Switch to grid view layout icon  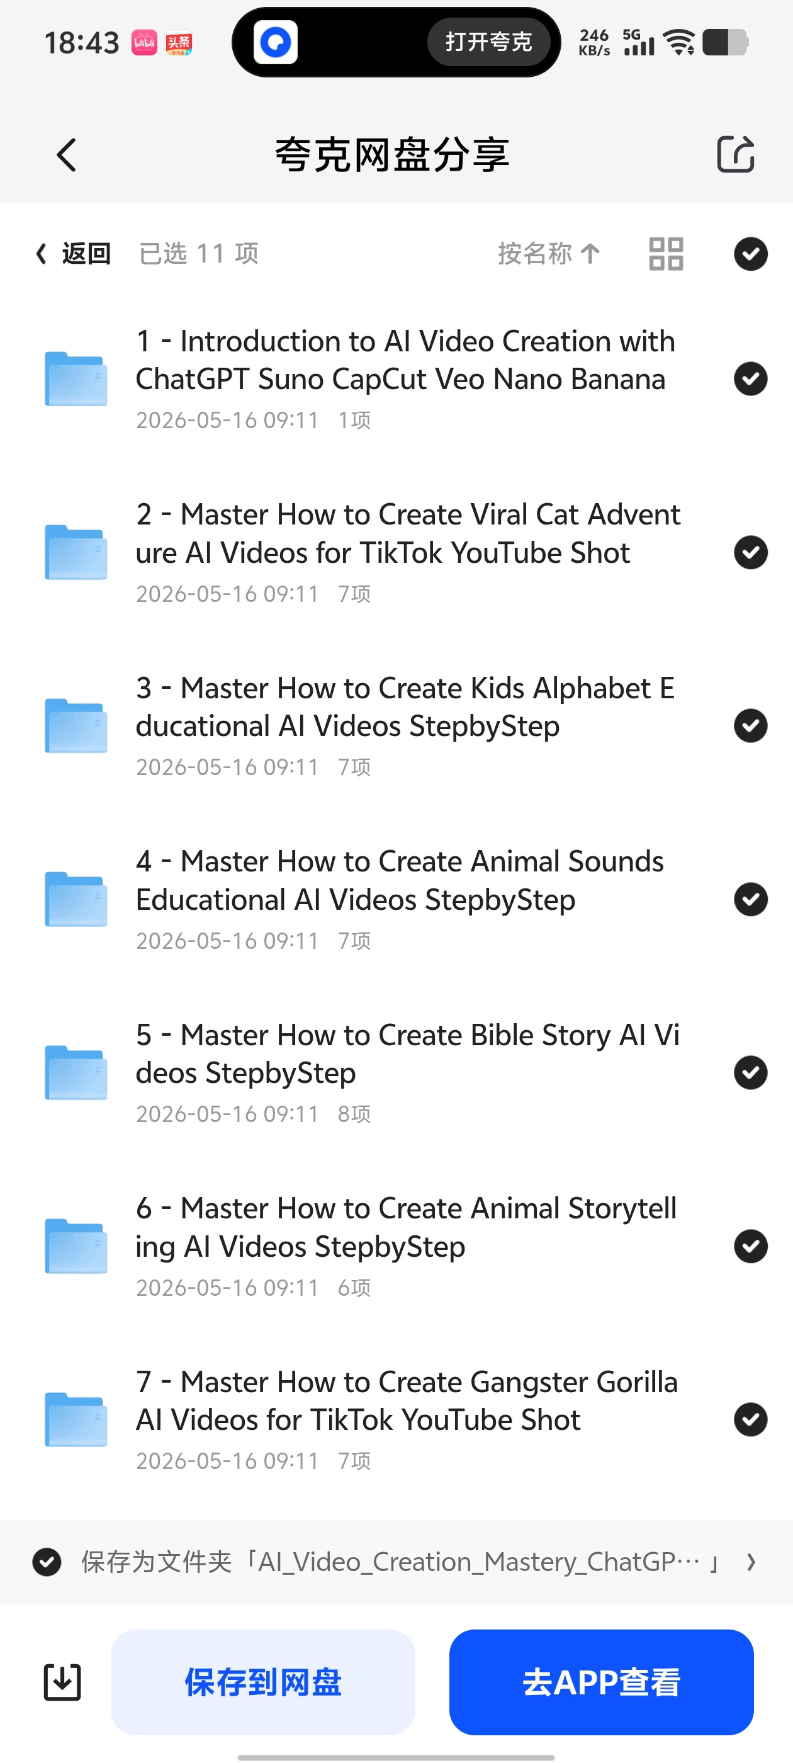666,254
